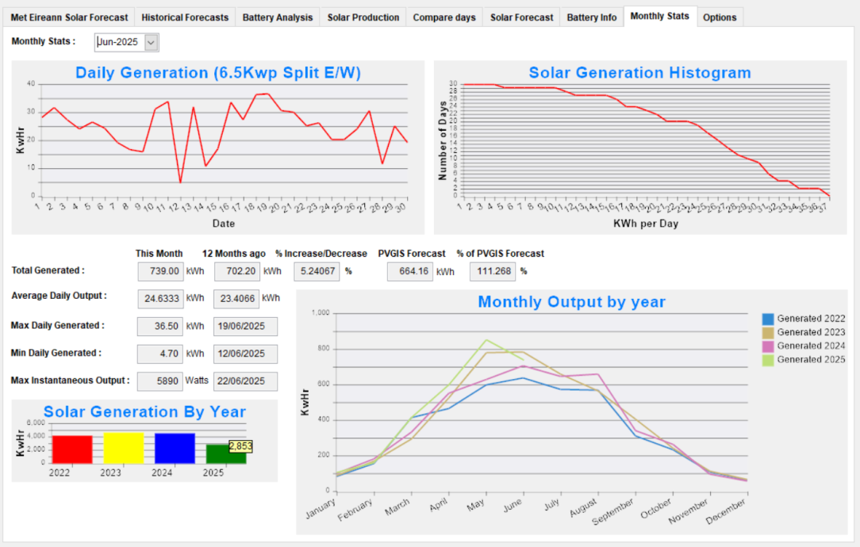Click the KWh per Day axis label
Viewport: 860px width, 547px height.
[x=646, y=224]
